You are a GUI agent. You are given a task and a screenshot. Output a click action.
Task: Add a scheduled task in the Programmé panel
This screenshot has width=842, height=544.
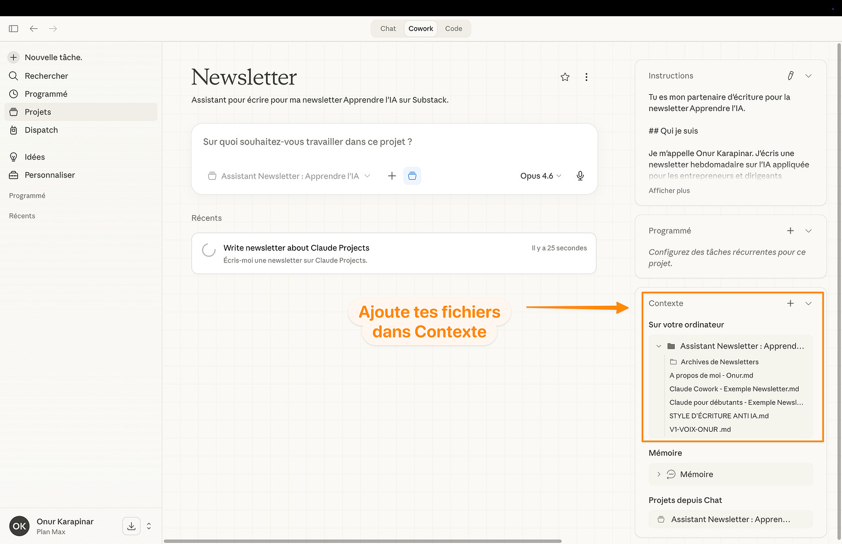tap(791, 231)
